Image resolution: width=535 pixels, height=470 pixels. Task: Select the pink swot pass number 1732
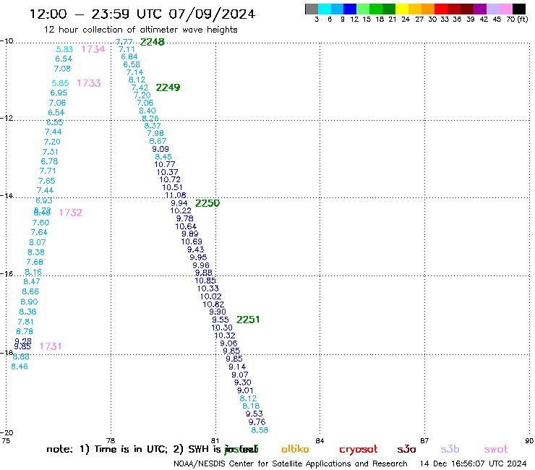71,213
